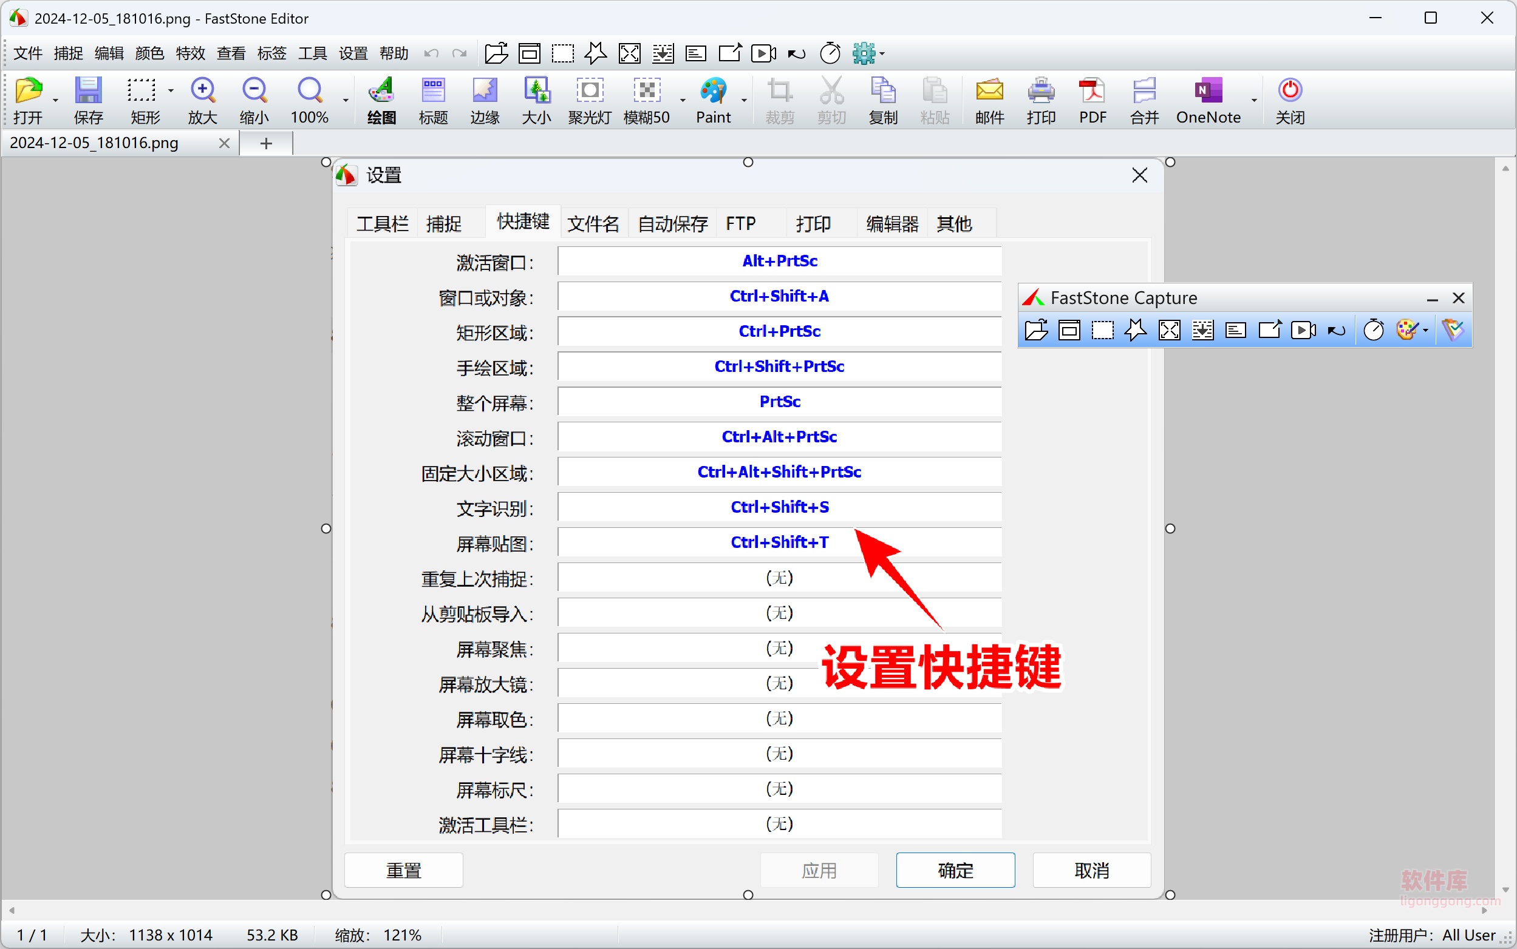Click the 应用 apply button
This screenshot has height=949, width=1517.
coord(819,870)
